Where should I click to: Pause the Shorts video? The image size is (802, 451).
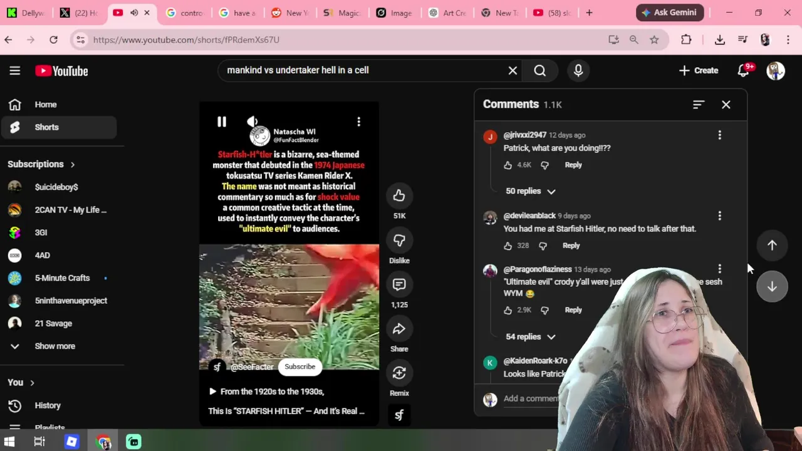222,122
